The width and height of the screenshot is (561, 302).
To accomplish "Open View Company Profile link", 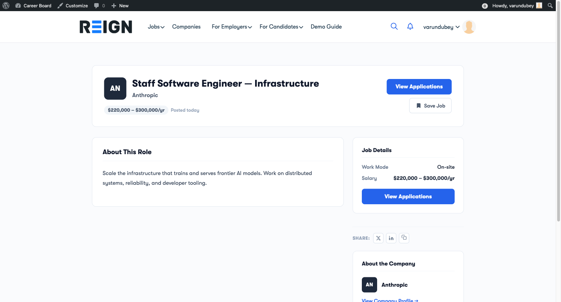I will click(x=390, y=300).
